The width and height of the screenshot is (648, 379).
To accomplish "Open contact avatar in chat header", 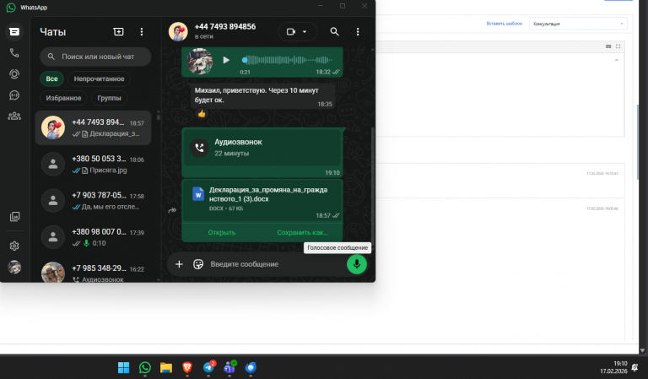I will (x=178, y=31).
